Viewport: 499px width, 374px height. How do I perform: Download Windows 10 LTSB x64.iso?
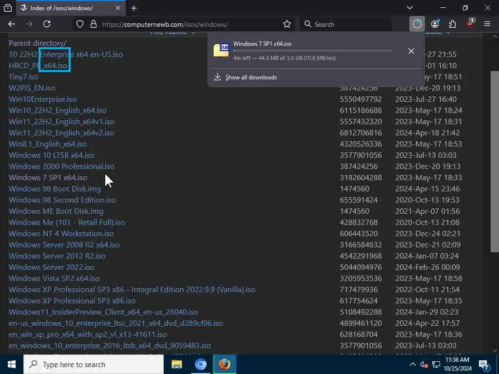[x=52, y=155]
